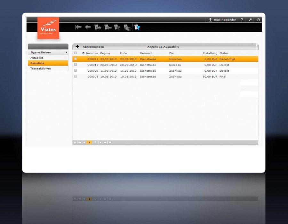Go to last page in pager

(110, 142)
